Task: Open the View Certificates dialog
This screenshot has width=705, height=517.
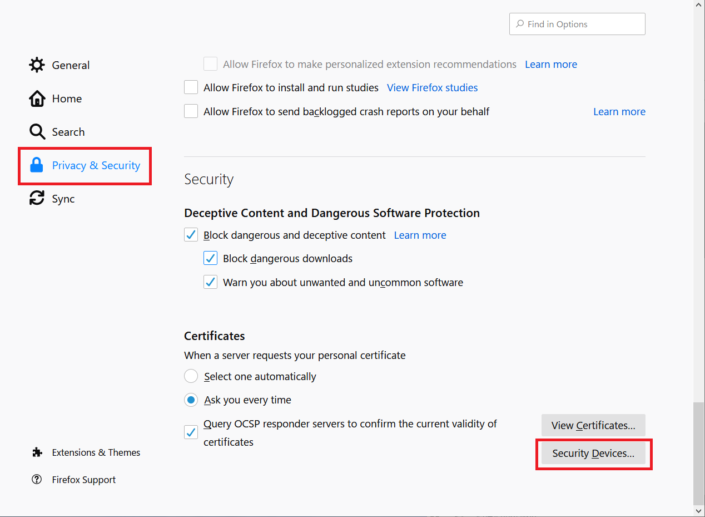Action: [593, 425]
